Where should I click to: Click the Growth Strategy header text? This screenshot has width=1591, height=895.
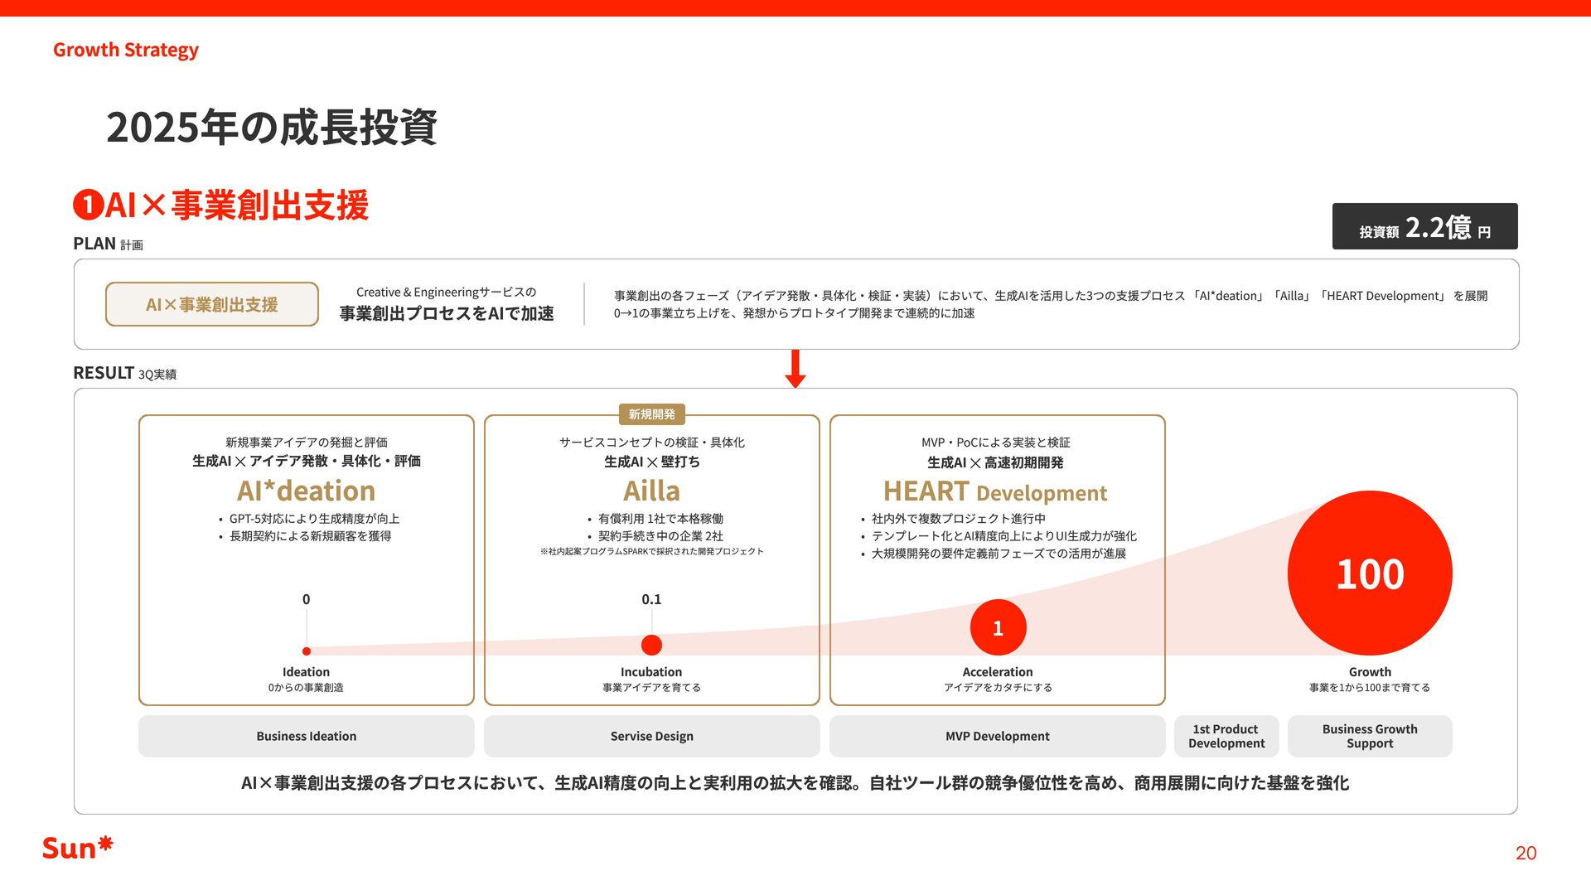tap(126, 50)
